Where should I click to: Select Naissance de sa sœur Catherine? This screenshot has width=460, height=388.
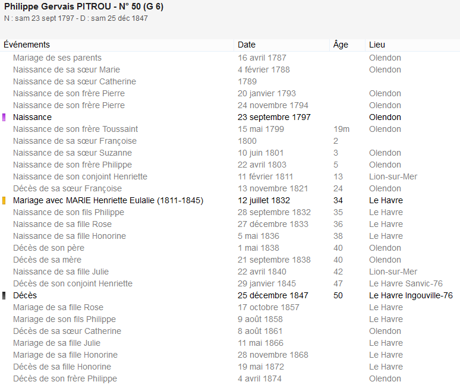coord(230,81)
